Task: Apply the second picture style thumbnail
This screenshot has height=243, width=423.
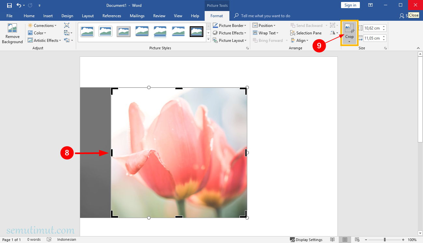Action: click(x=105, y=31)
